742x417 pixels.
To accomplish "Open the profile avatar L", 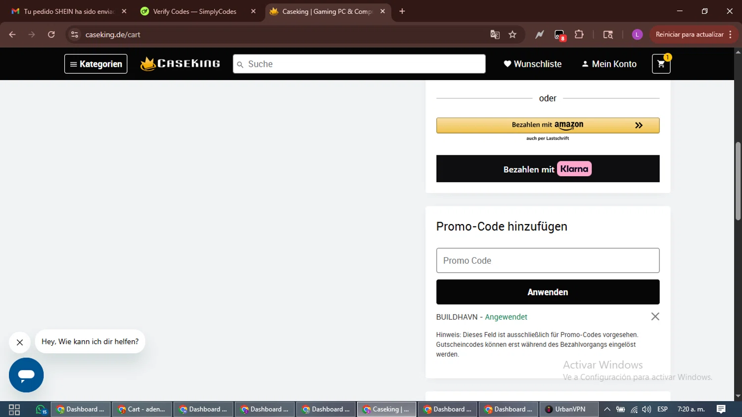I will point(637,35).
